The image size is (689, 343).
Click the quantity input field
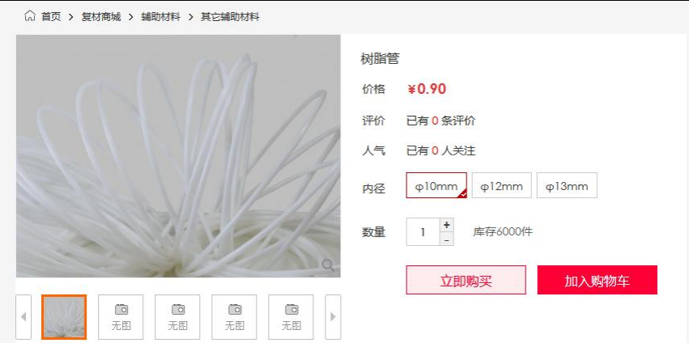[x=423, y=232]
